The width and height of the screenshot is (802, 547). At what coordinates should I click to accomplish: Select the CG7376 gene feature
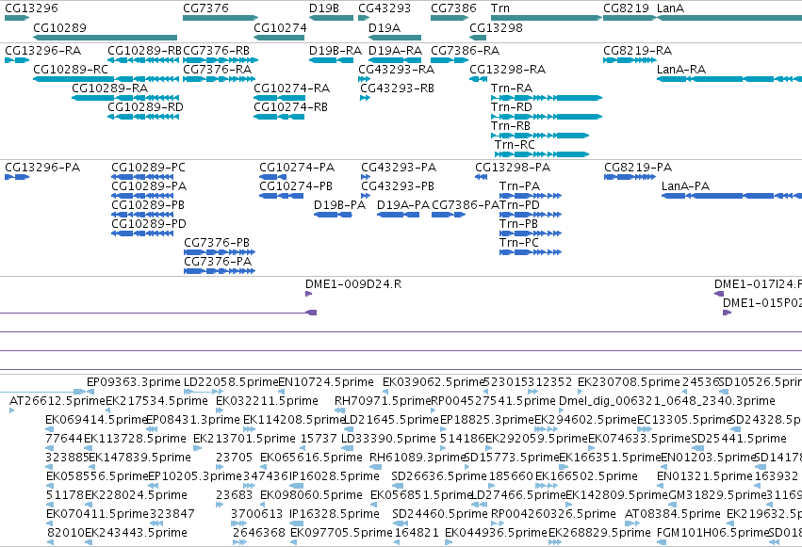point(221,18)
